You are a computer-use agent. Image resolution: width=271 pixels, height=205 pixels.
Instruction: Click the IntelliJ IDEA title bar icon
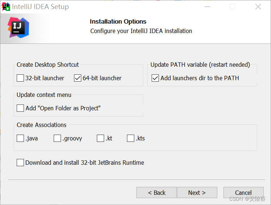coord(6,7)
